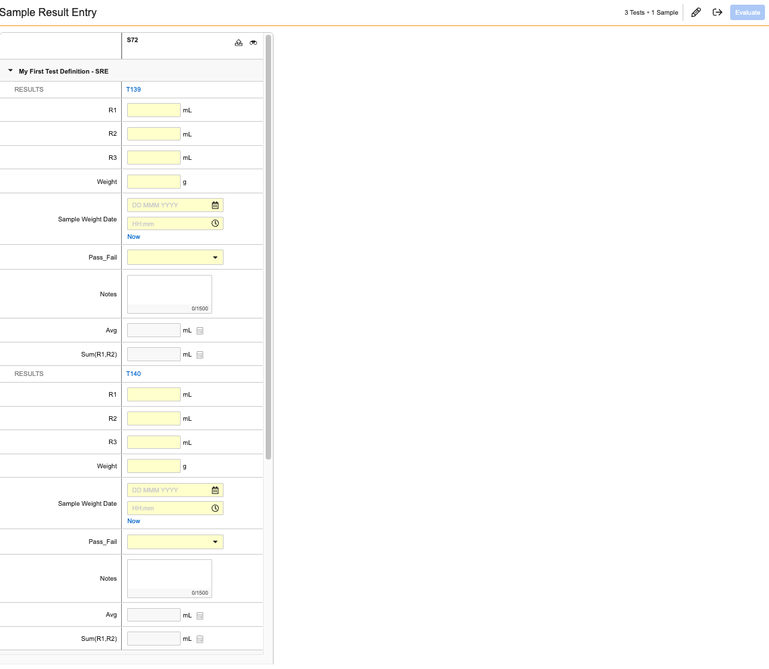The height and width of the screenshot is (669, 769).
Task: Click the calculator icon beside T140 Avg
Action: (200, 615)
